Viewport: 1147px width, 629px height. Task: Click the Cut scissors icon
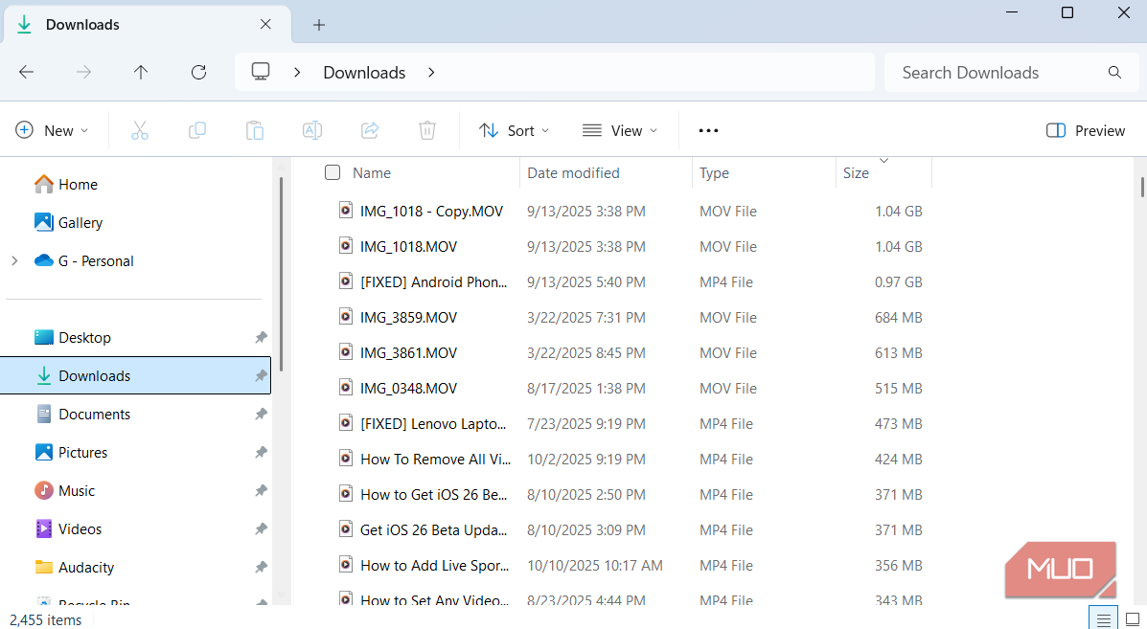(x=140, y=131)
